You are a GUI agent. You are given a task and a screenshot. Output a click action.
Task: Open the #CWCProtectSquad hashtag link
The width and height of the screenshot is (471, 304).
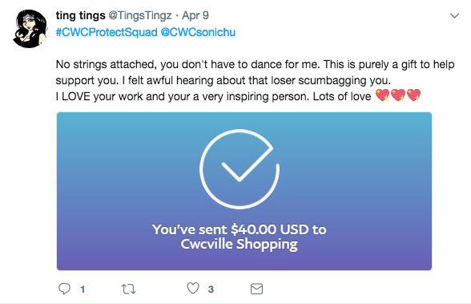pos(107,32)
